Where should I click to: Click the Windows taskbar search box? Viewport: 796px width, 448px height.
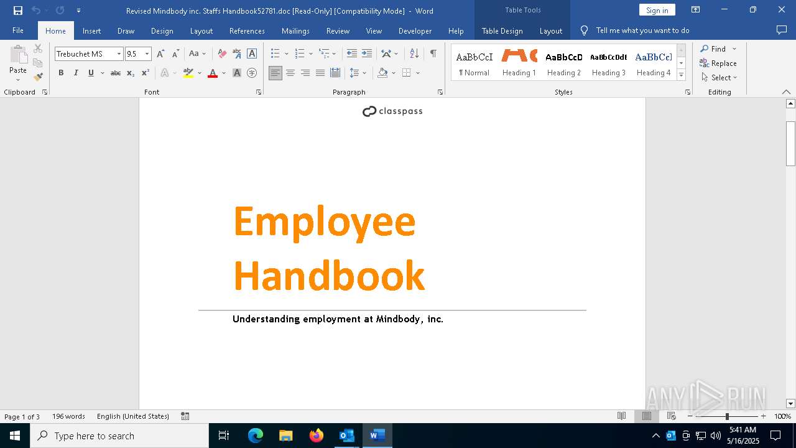119,436
